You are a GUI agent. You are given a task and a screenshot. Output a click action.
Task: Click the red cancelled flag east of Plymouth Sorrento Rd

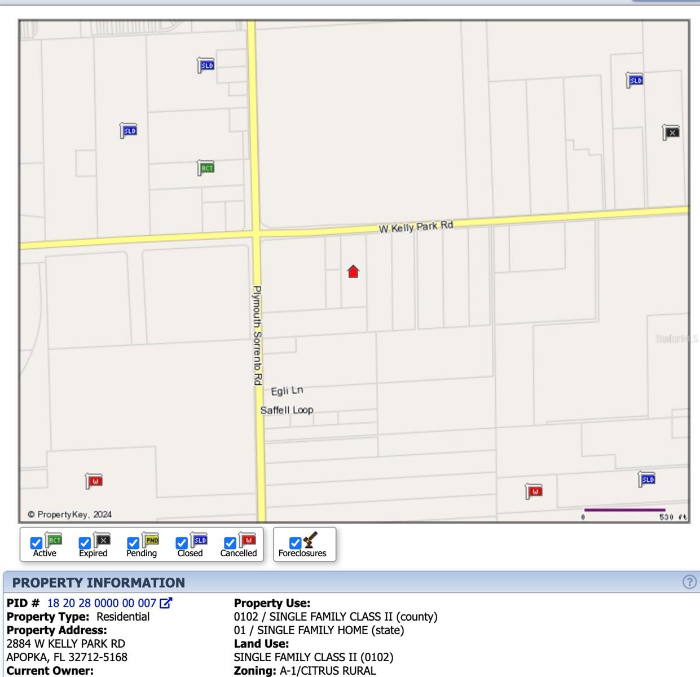pyautogui.click(x=534, y=491)
